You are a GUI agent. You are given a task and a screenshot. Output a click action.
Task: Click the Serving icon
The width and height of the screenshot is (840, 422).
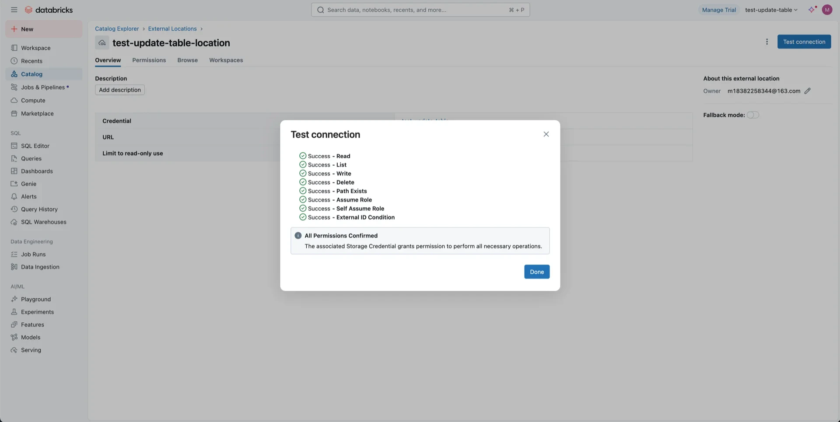[14, 350]
